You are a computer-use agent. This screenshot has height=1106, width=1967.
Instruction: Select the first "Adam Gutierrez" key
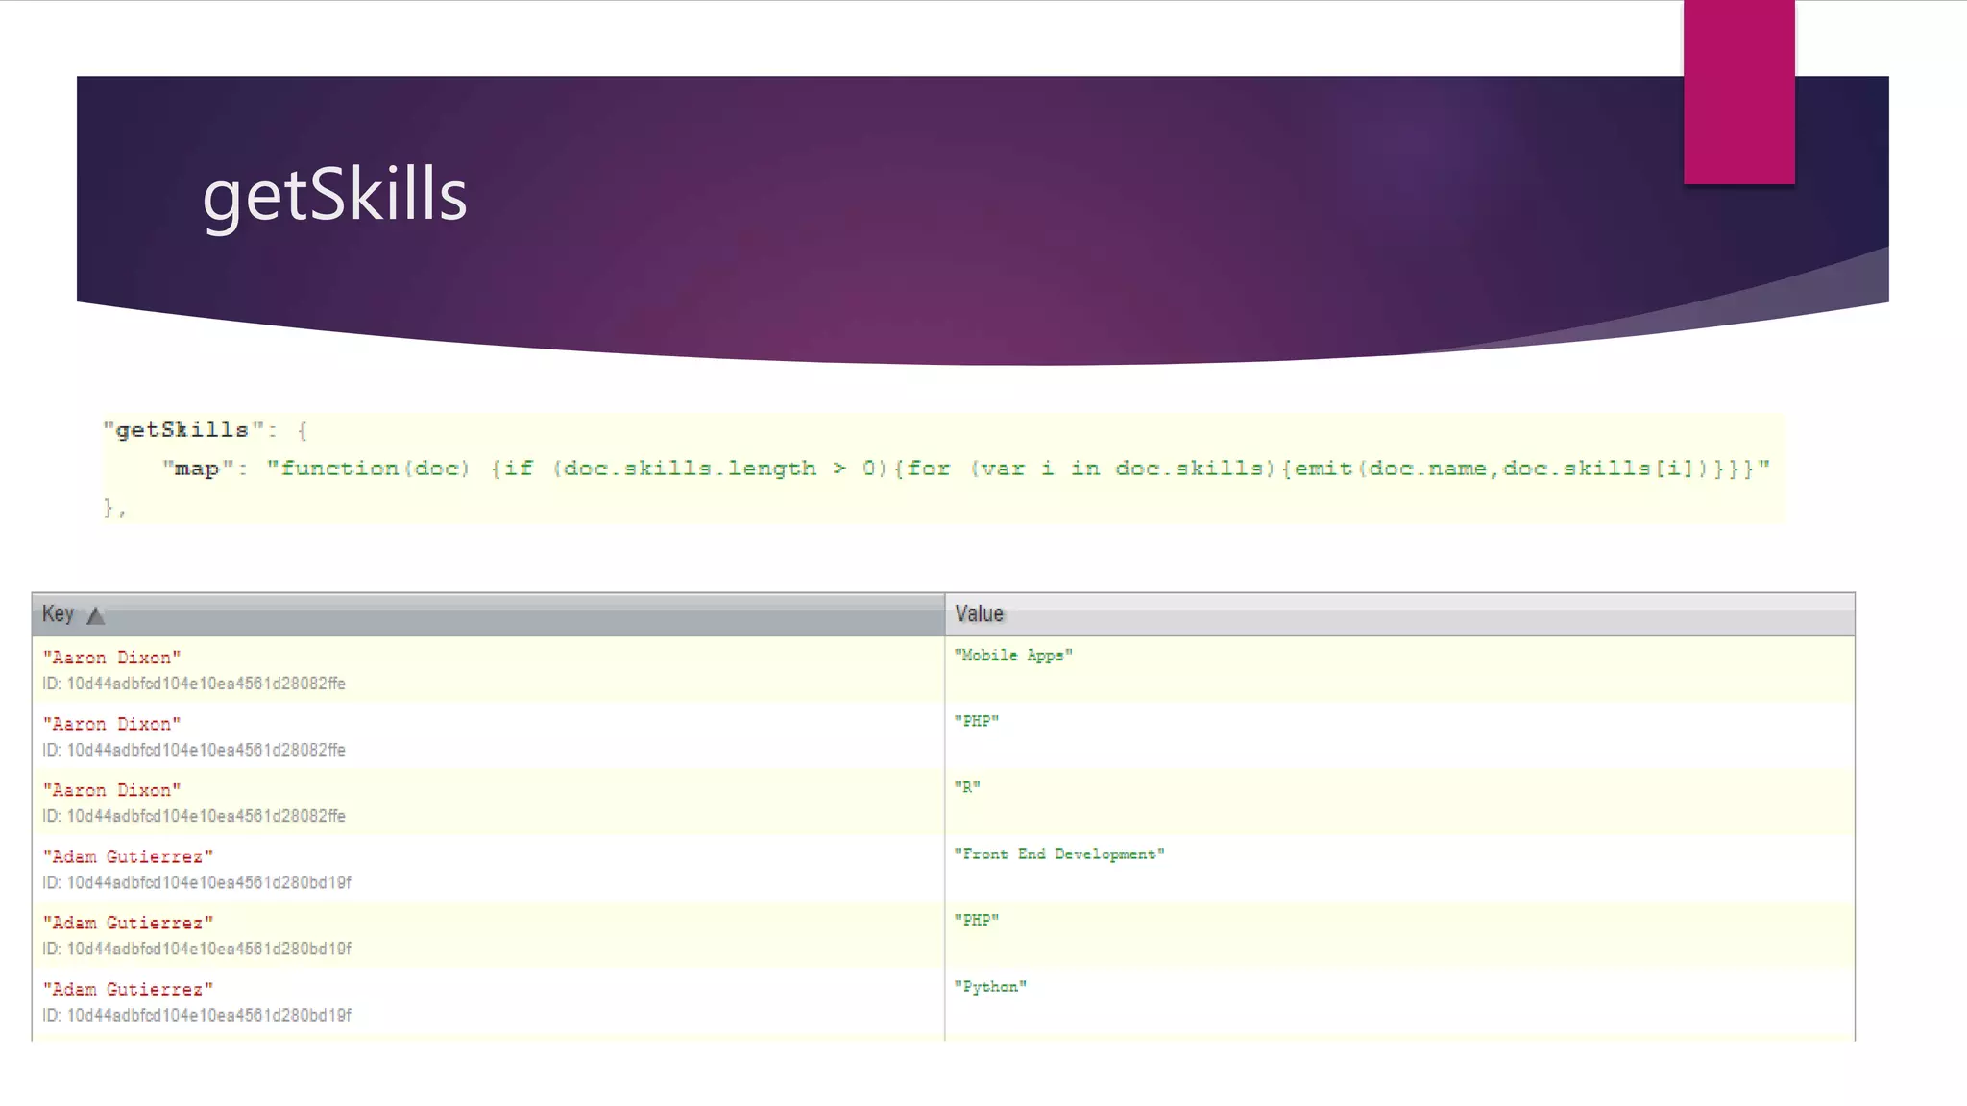click(128, 856)
